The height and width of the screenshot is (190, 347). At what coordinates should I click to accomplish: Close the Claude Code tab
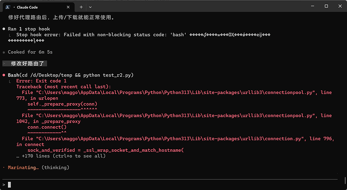(68, 7)
